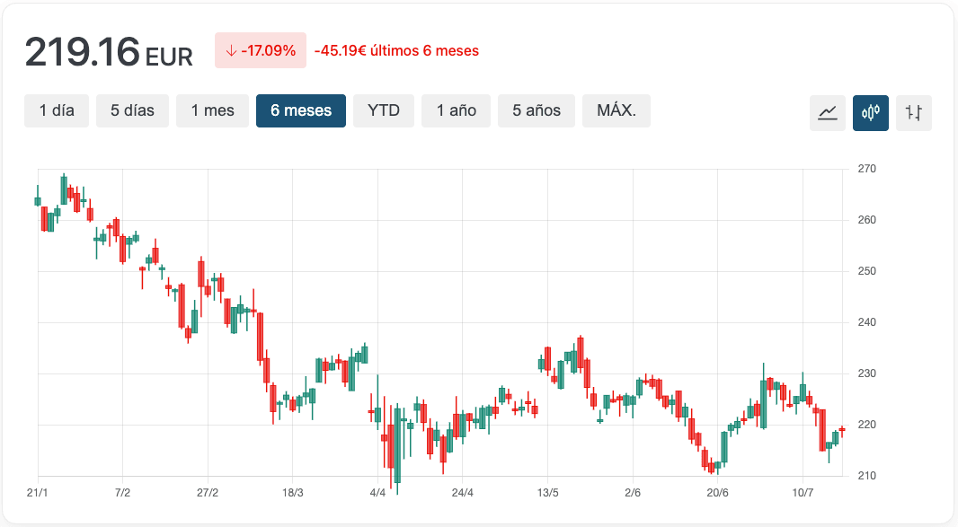The image size is (958, 527).
Task: Select the candlestick chart icon
Action: (x=870, y=112)
